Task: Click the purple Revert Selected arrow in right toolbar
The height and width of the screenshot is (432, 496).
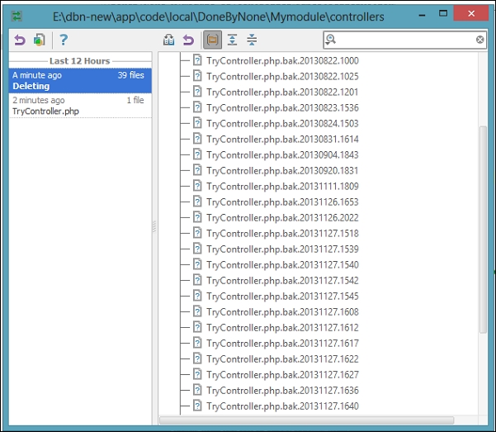Action: (188, 40)
